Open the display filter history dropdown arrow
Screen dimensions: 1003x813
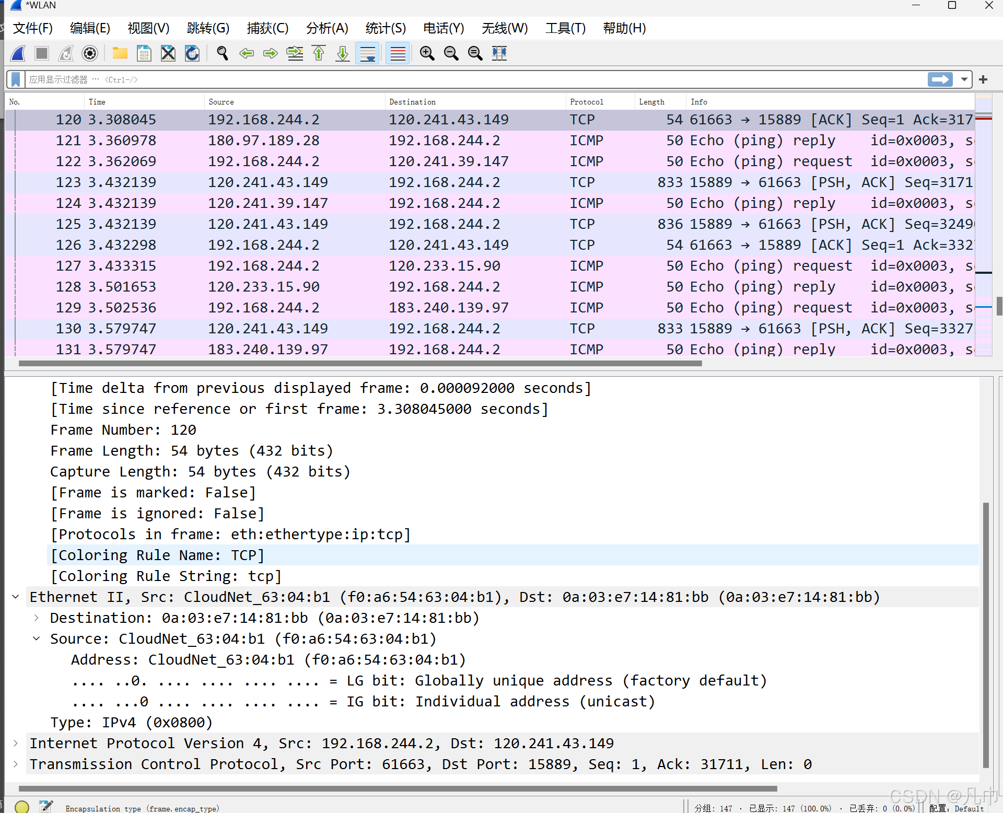(x=964, y=79)
